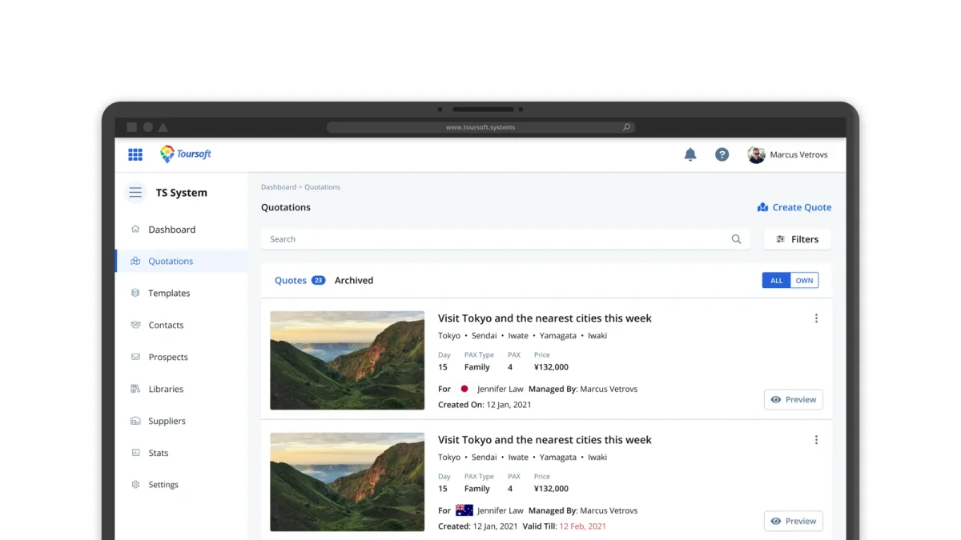The image size is (961, 540).
Task: Click the browser URL www.toursoft.systems bar
Action: (x=480, y=127)
